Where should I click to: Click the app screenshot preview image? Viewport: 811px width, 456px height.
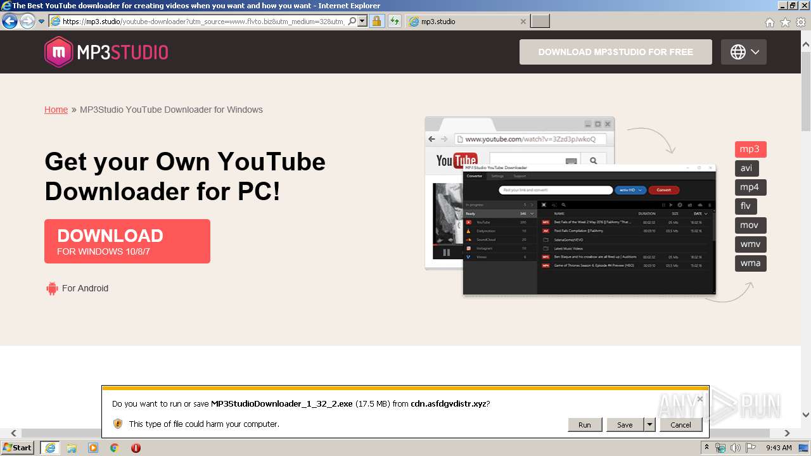pos(570,206)
